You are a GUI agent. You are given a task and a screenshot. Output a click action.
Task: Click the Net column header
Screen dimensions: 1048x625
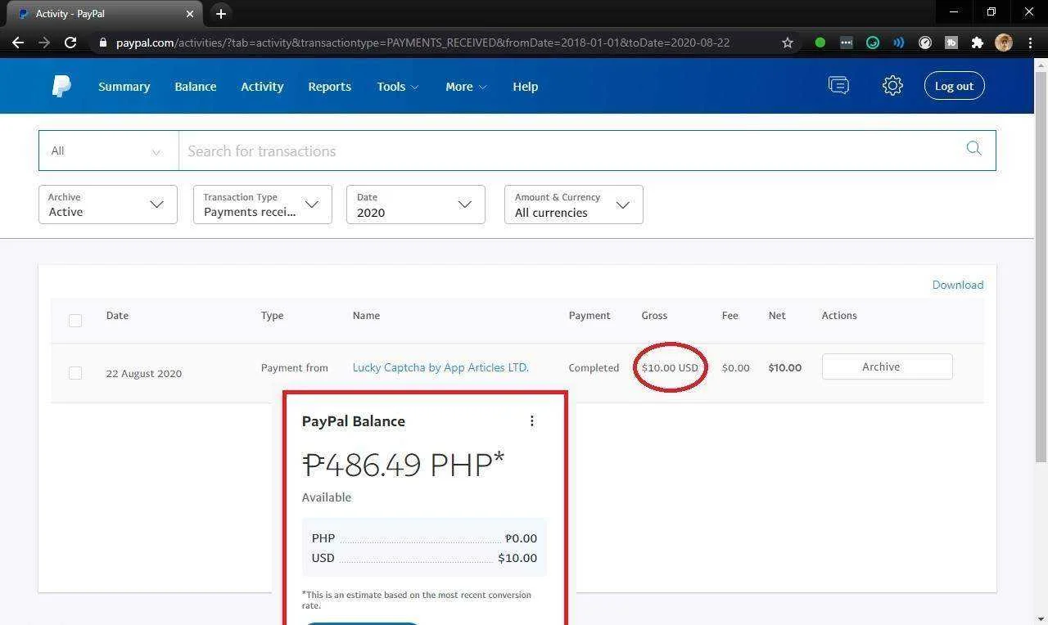click(777, 315)
